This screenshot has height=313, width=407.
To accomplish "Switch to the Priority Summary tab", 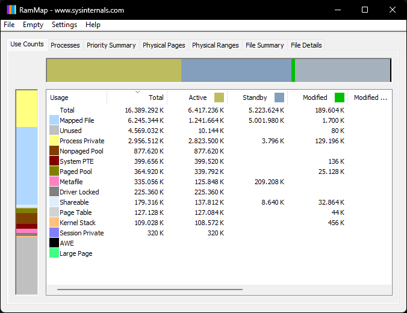I will coord(111,45).
